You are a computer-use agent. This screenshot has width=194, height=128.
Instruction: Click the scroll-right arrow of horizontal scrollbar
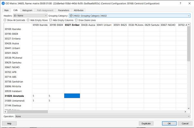(x=185, y=112)
